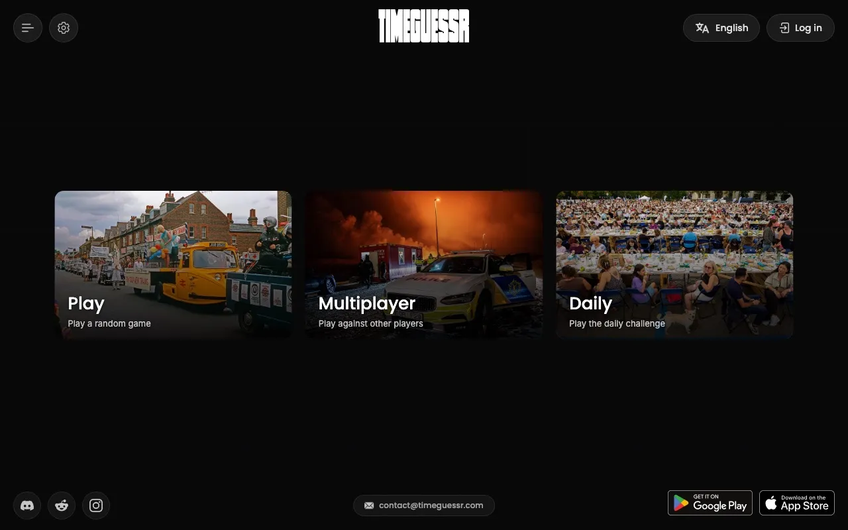Open the Instagram icon link
This screenshot has width=848, height=530.
click(x=96, y=505)
